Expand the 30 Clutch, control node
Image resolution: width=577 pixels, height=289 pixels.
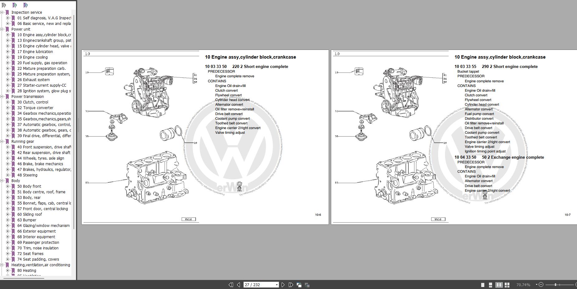[7, 102]
